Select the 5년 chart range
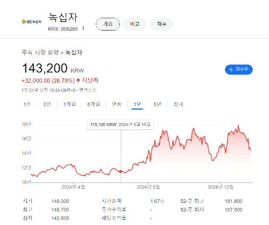 [157, 104]
